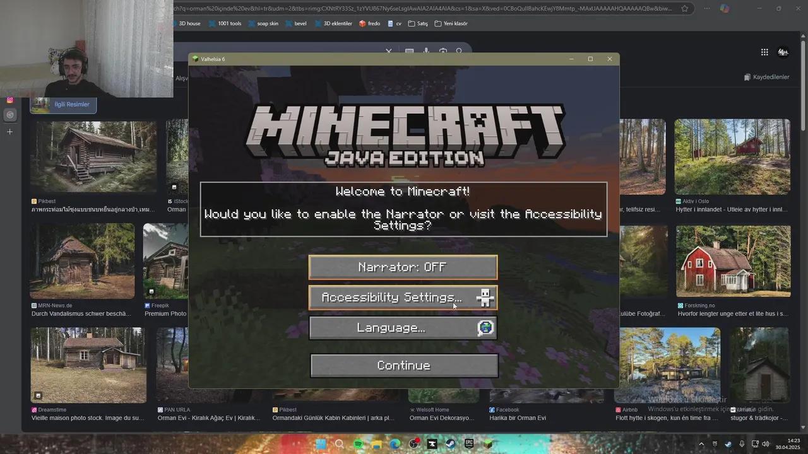The image size is (808, 454).
Task: Open the 1001 tools bookmark
Action: click(x=225, y=23)
